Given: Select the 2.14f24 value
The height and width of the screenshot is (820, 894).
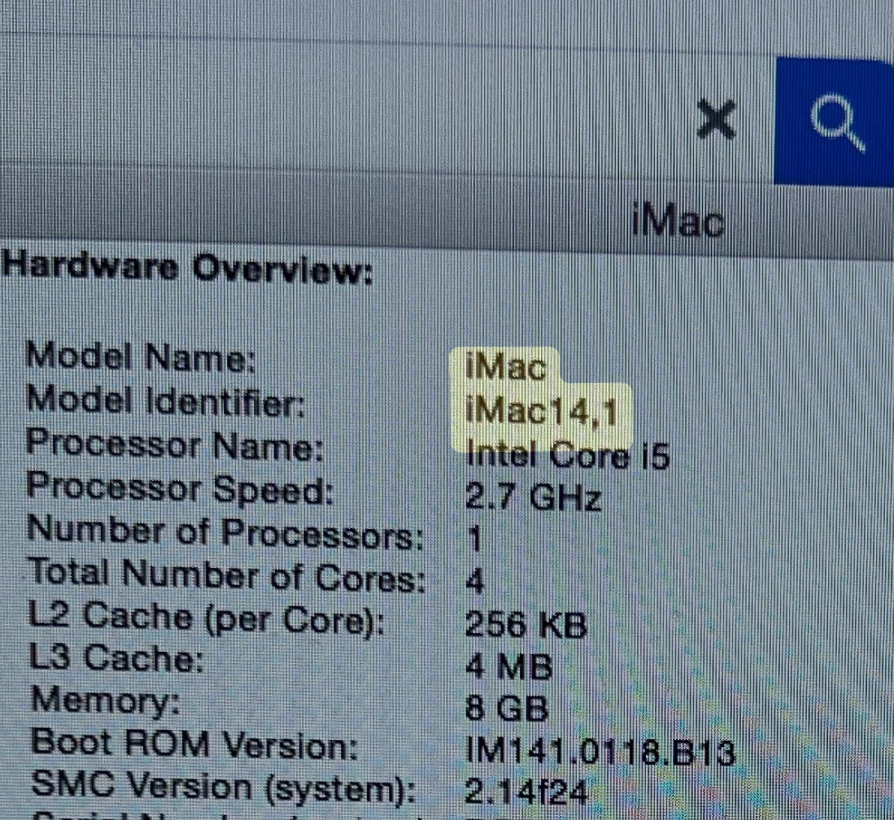Looking at the screenshot, I should tap(527, 792).
